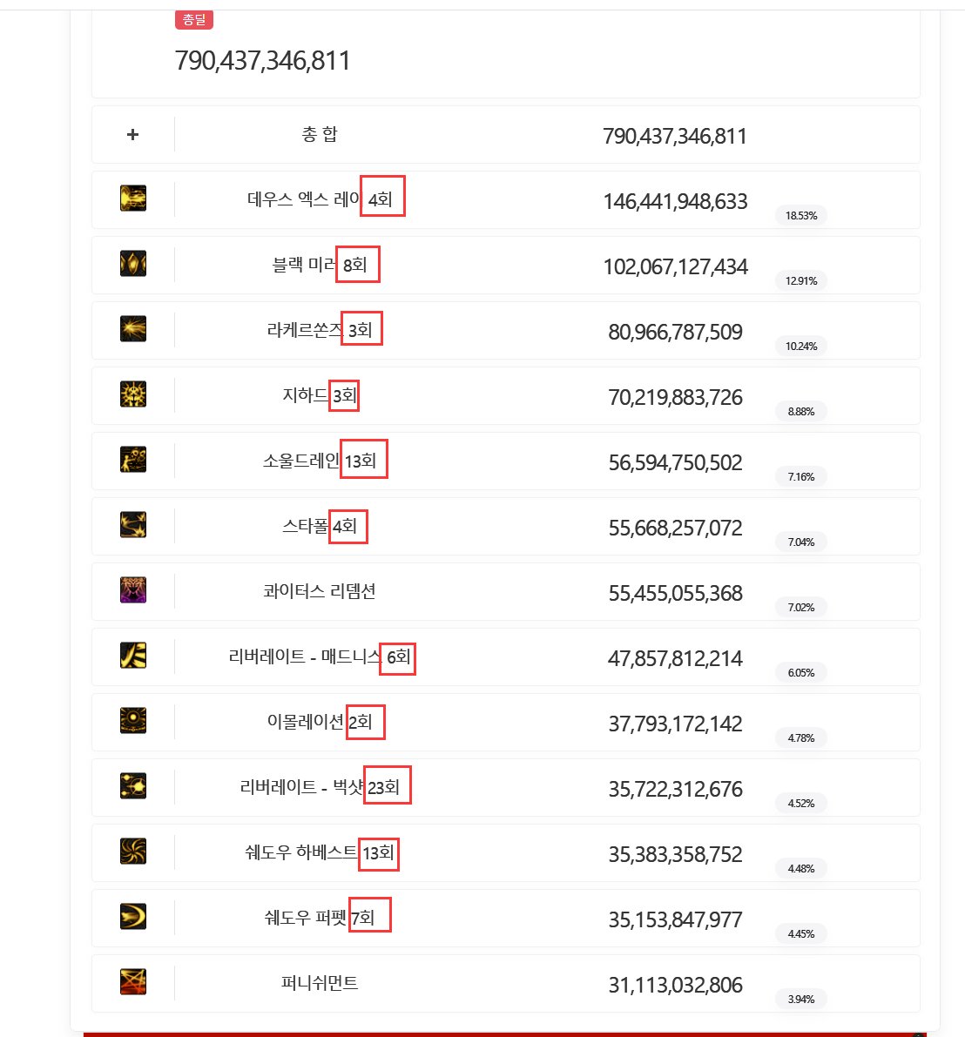Select the 리버레이트 - 매드니스 skill icon

[133, 656]
